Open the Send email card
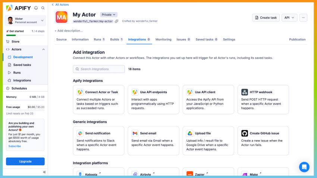317x178 pixels. (153, 141)
